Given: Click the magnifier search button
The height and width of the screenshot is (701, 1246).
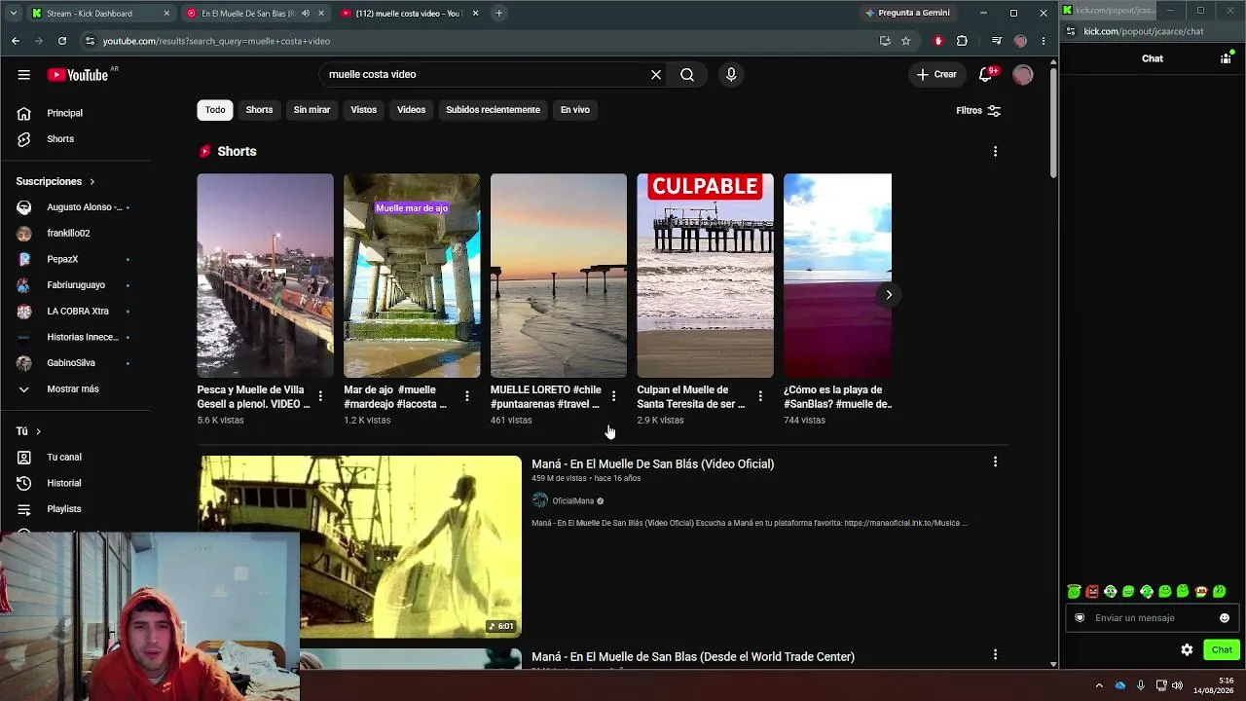Looking at the screenshot, I should (x=687, y=75).
